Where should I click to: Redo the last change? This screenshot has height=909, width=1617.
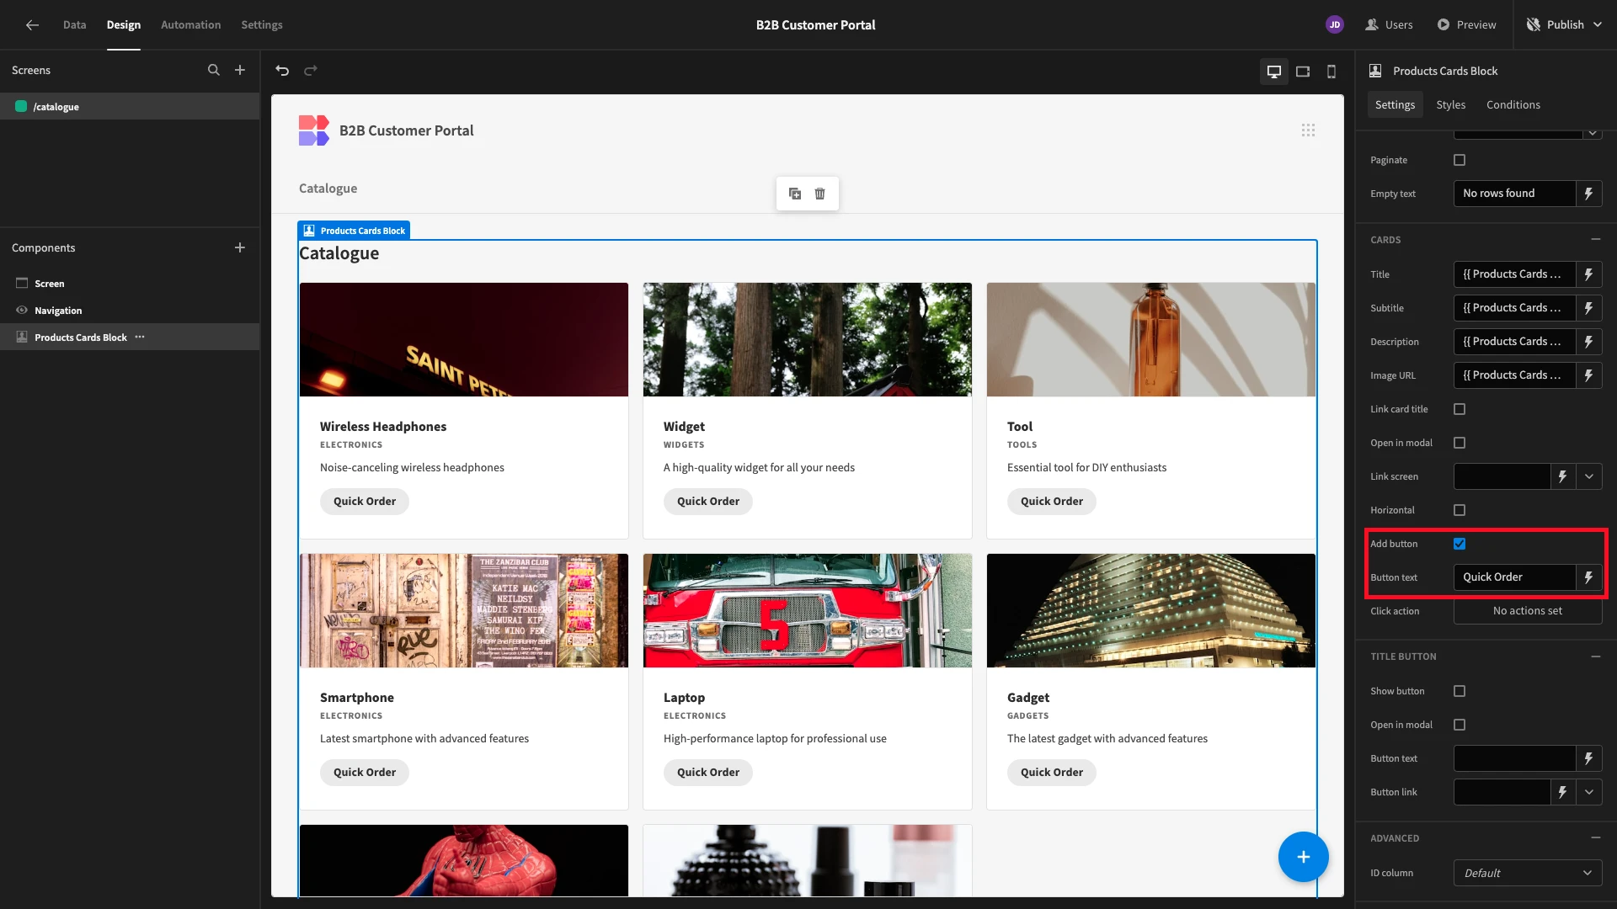pyautogui.click(x=311, y=71)
